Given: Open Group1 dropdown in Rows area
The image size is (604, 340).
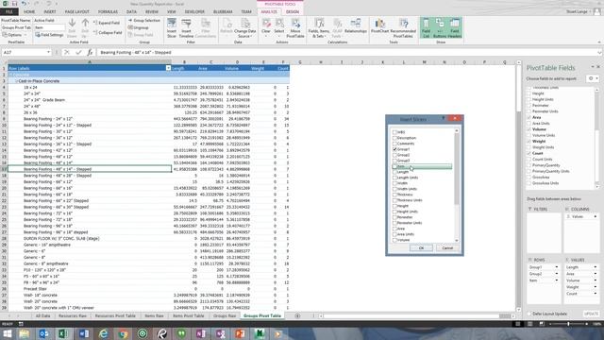Looking at the screenshot, I should coord(556,267).
